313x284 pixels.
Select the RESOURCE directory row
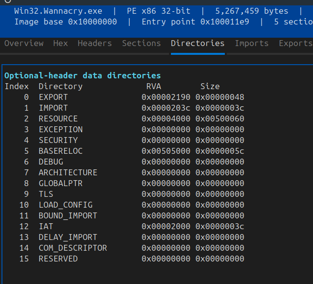pos(124,119)
